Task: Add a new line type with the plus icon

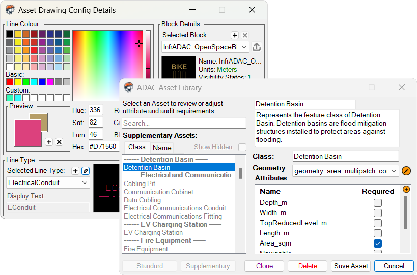Action: [75, 171]
